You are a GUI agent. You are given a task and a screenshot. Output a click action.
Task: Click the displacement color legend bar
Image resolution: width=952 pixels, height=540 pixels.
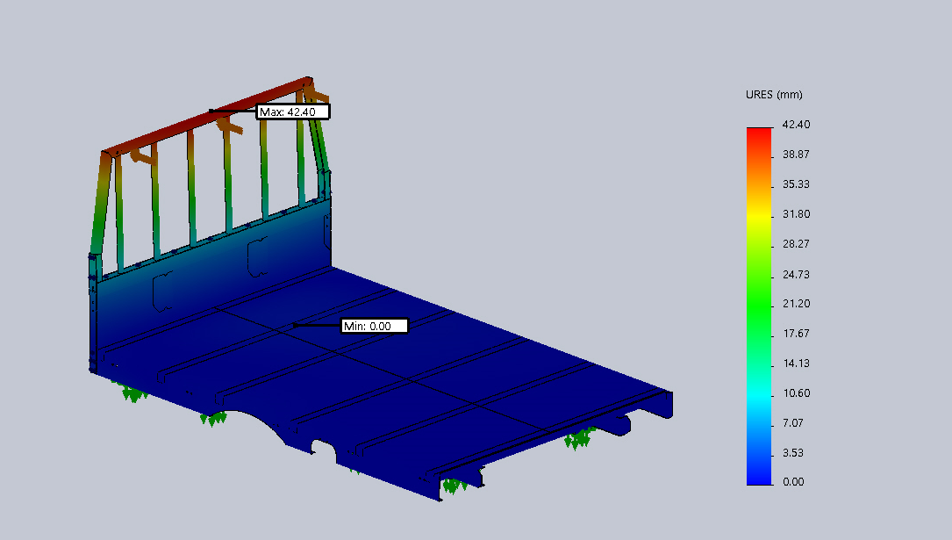coord(759,306)
